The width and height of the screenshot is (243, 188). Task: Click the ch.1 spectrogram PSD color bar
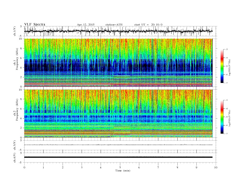(x=222, y=66)
